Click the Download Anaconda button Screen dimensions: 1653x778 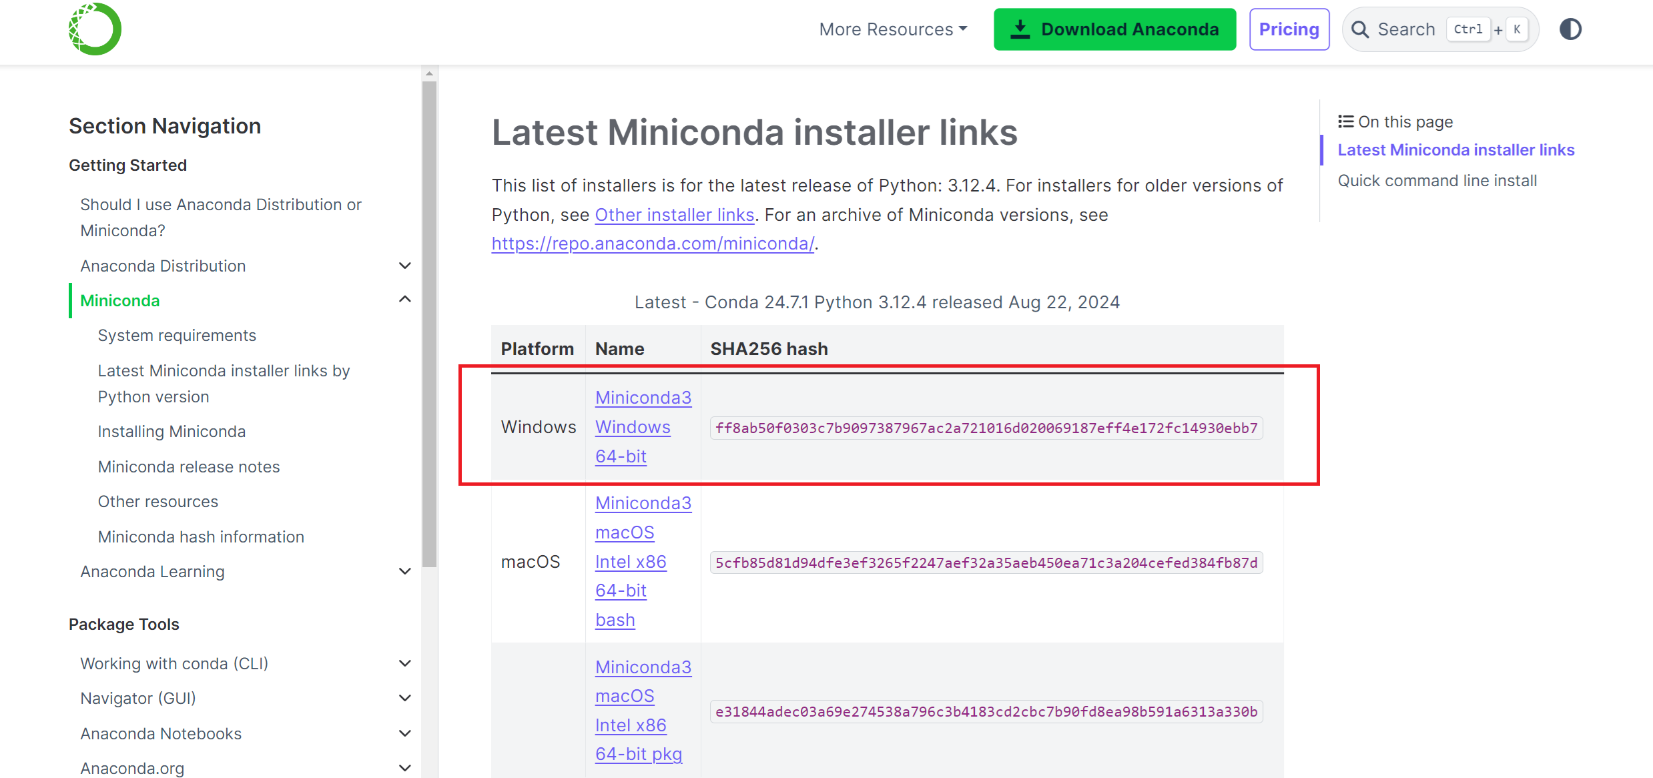[x=1114, y=29]
